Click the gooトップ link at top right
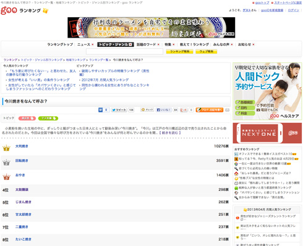Viewport: 303px width, 246px height. [262, 2]
